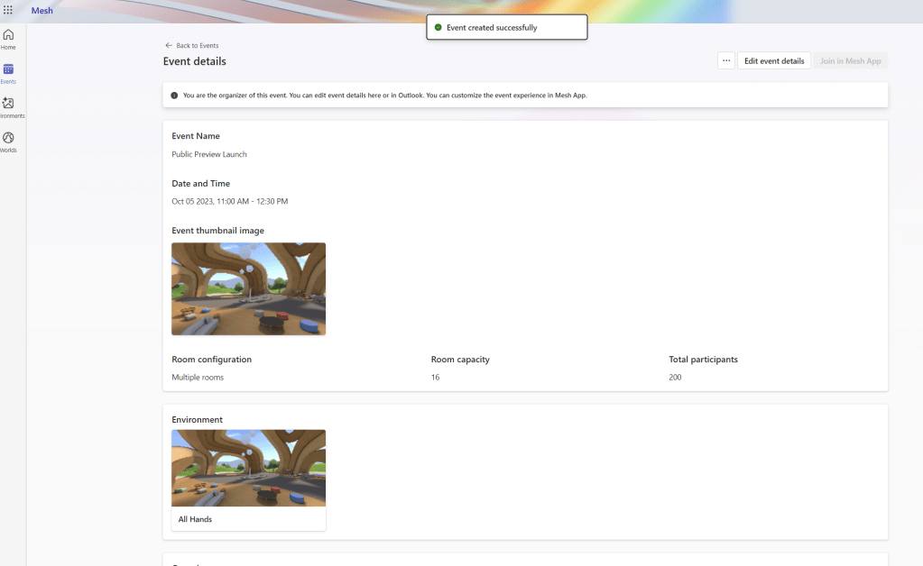This screenshot has width=923, height=566.
Task: Click the green checkmark in the success toast
Action: (x=438, y=28)
